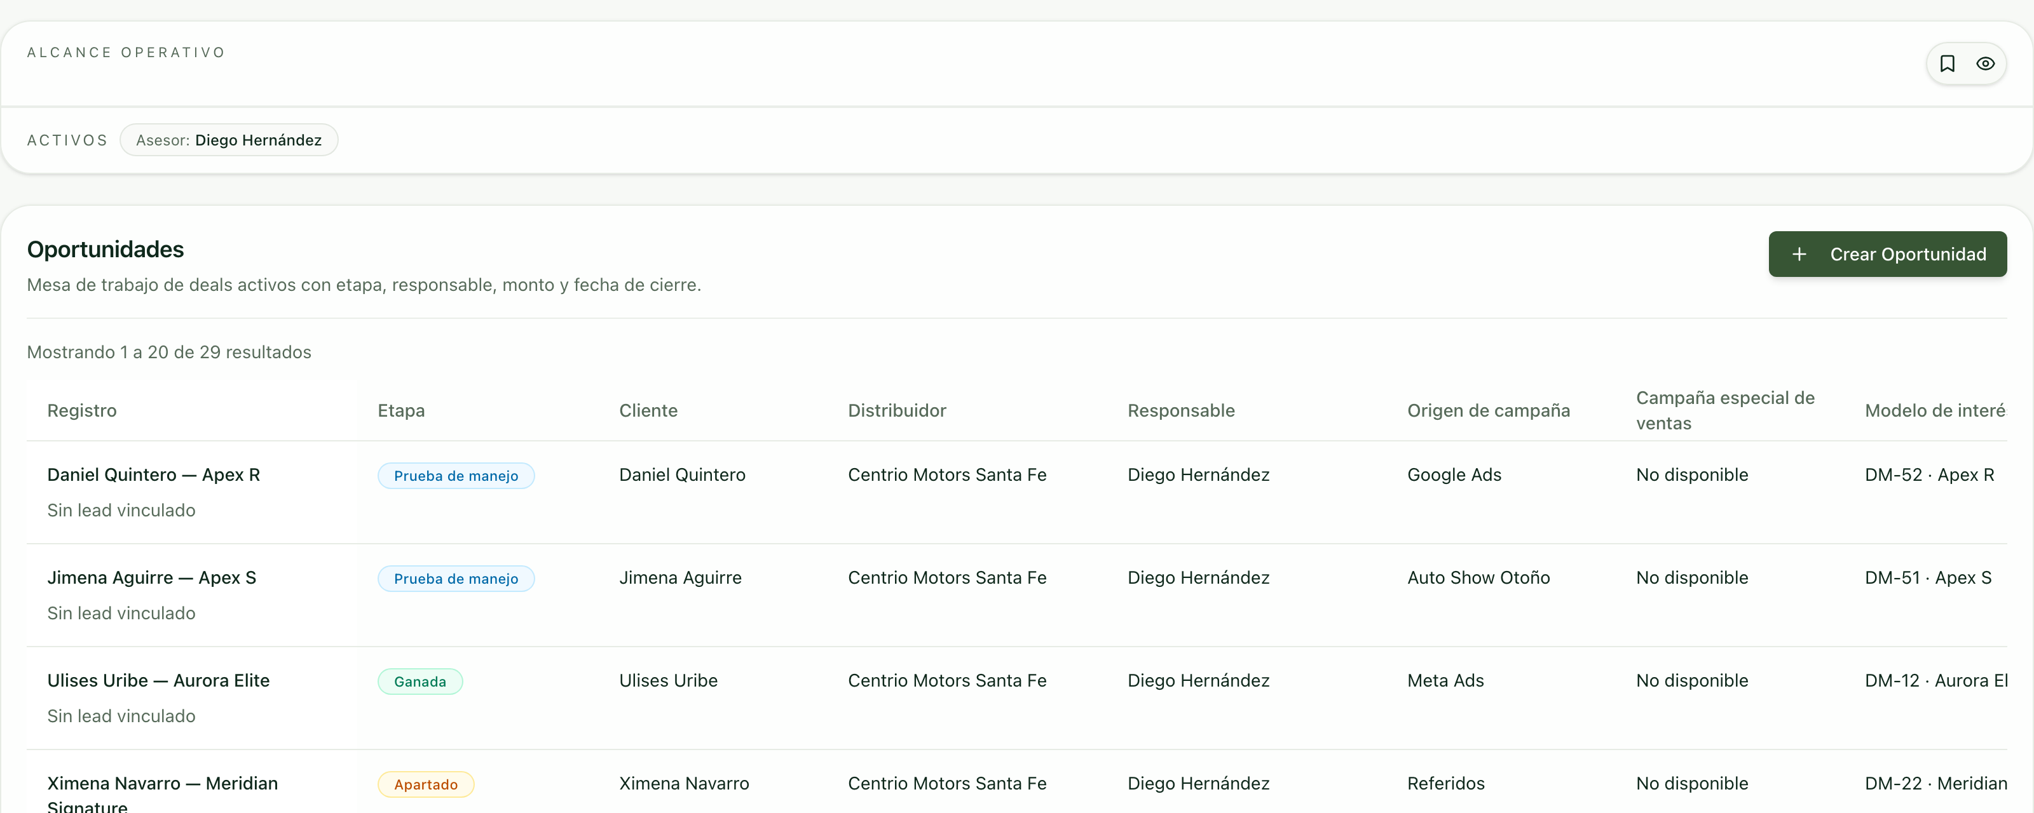The width and height of the screenshot is (2034, 813).
Task: Create a new opportunity with Crear Oportunidad
Action: (1887, 254)
